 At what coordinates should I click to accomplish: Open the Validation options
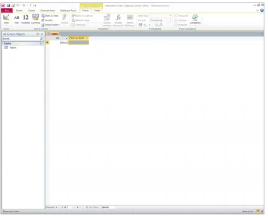click(x=195, y=20)
